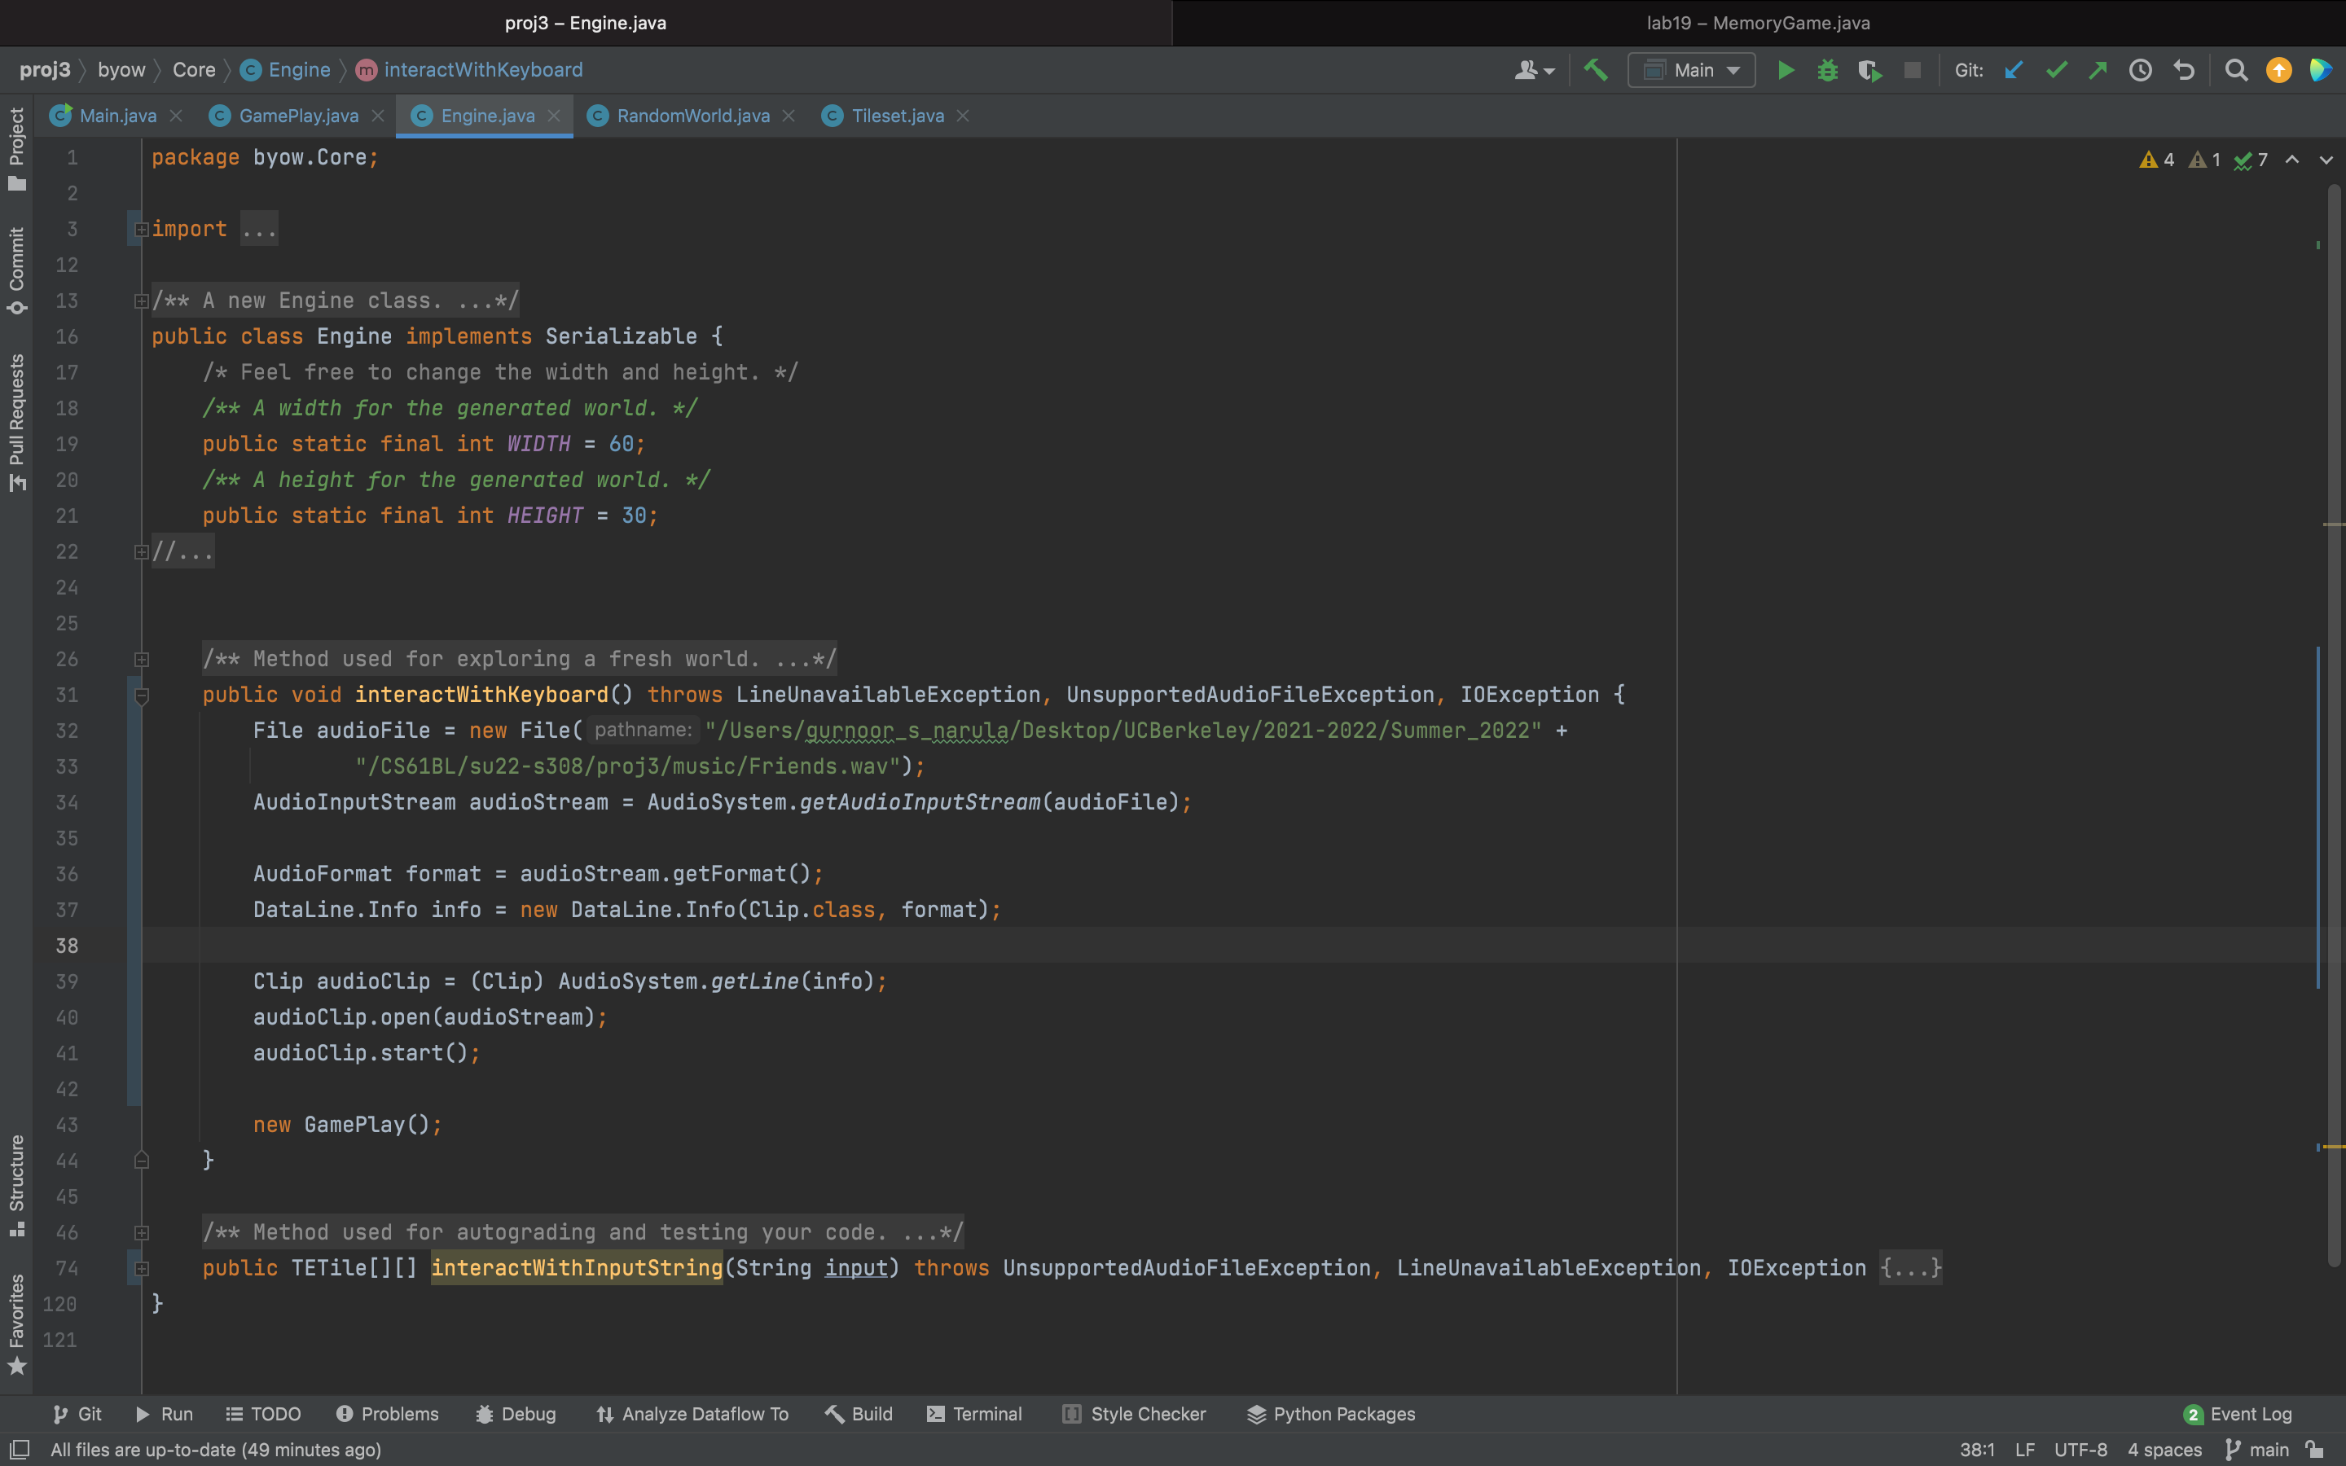2346x1466 pixels.
Task: Open Search Everywhere magnifier icon
Action: pyautogui.click(x=2235, y=70)
